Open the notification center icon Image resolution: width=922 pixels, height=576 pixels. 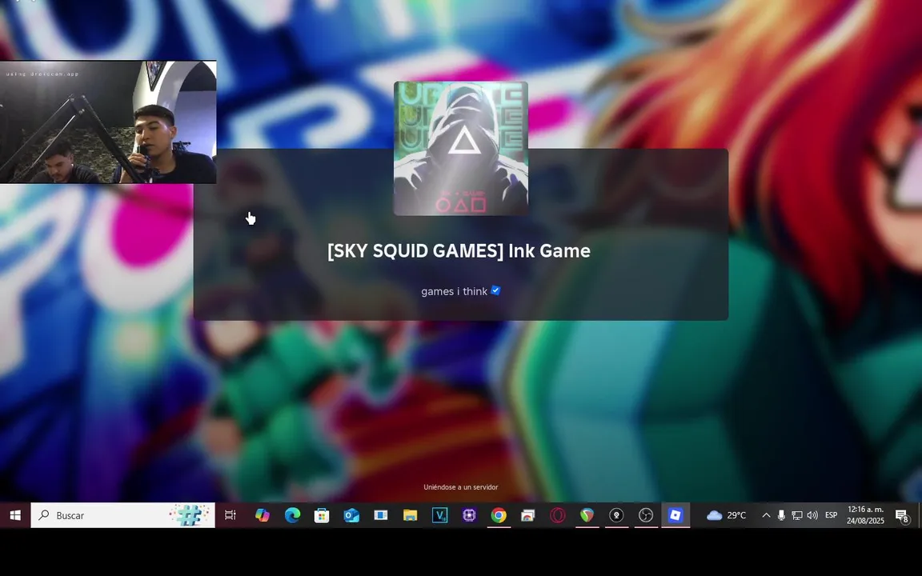[x=902, y=516]
